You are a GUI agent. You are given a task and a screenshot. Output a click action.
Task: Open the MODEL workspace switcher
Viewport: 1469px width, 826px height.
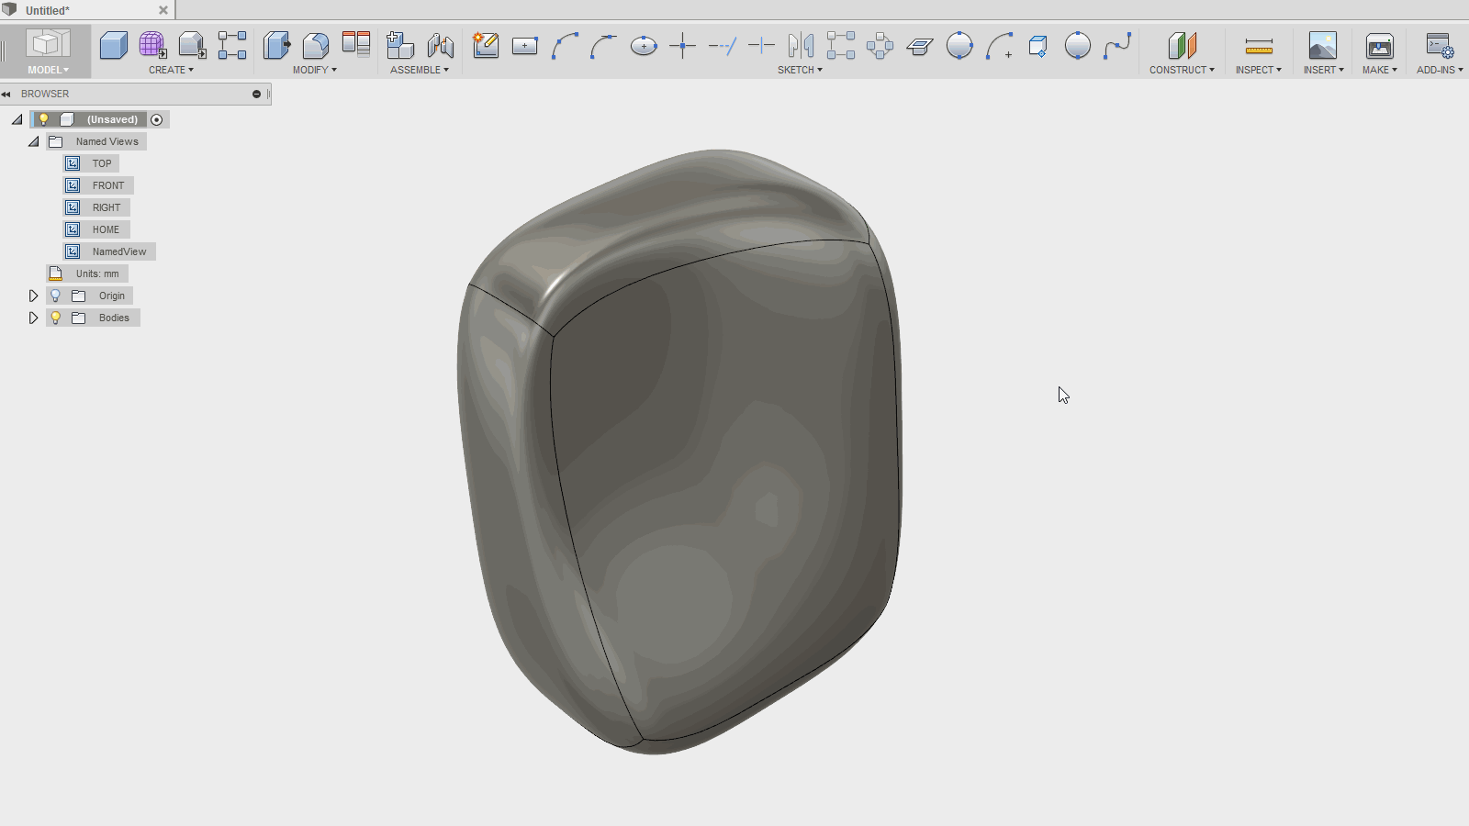click(48, 70)
